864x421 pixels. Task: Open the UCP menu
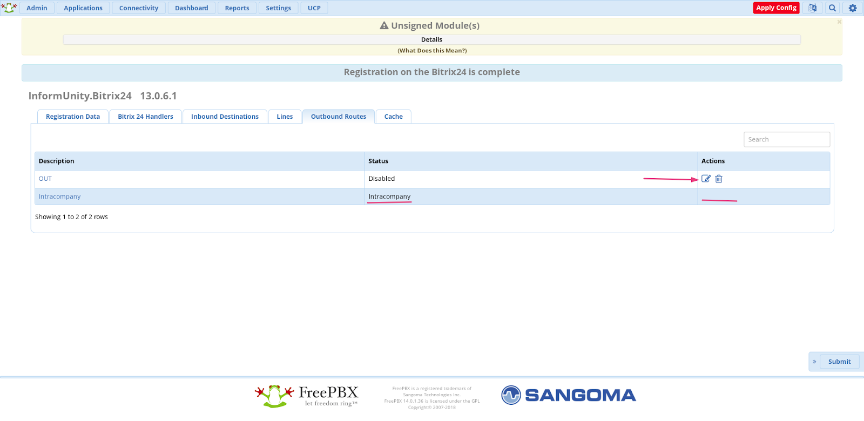click(314, 8)
